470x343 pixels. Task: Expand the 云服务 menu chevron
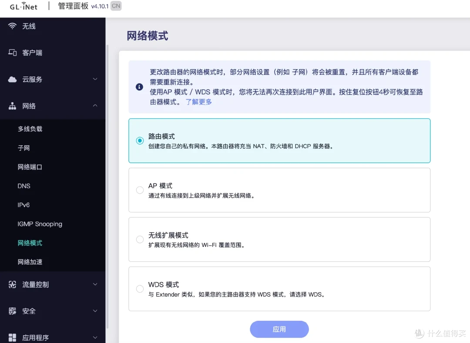(95, 79)
